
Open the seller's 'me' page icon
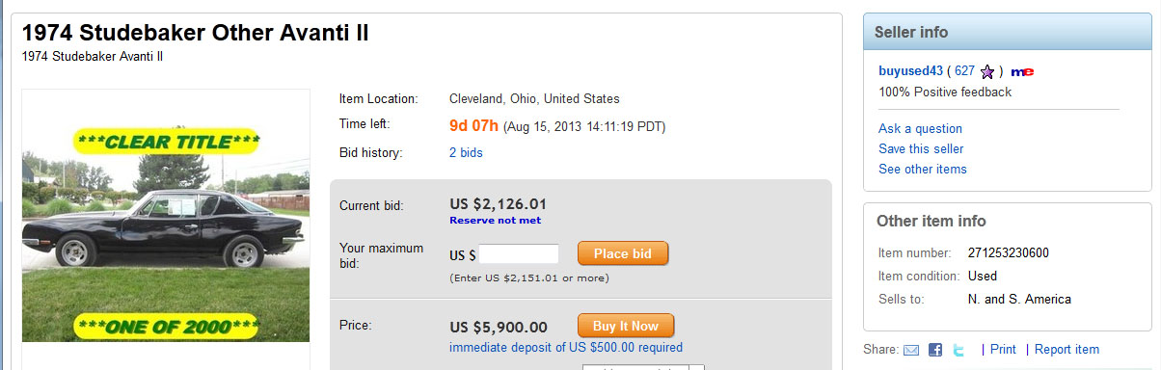click(1023, 71)
